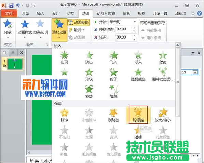The height and width of the screenshot is (163, 204).
Task: Customize Quick Access Toolbar dropdown
Action: pyautogui.click(x=34, y=5)
